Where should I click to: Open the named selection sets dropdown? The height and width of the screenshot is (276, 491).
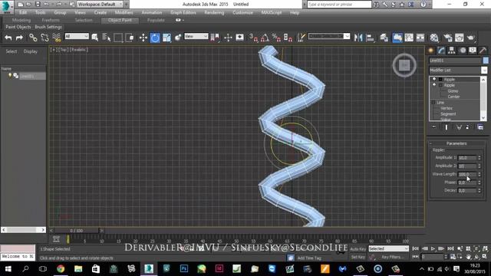329,36
